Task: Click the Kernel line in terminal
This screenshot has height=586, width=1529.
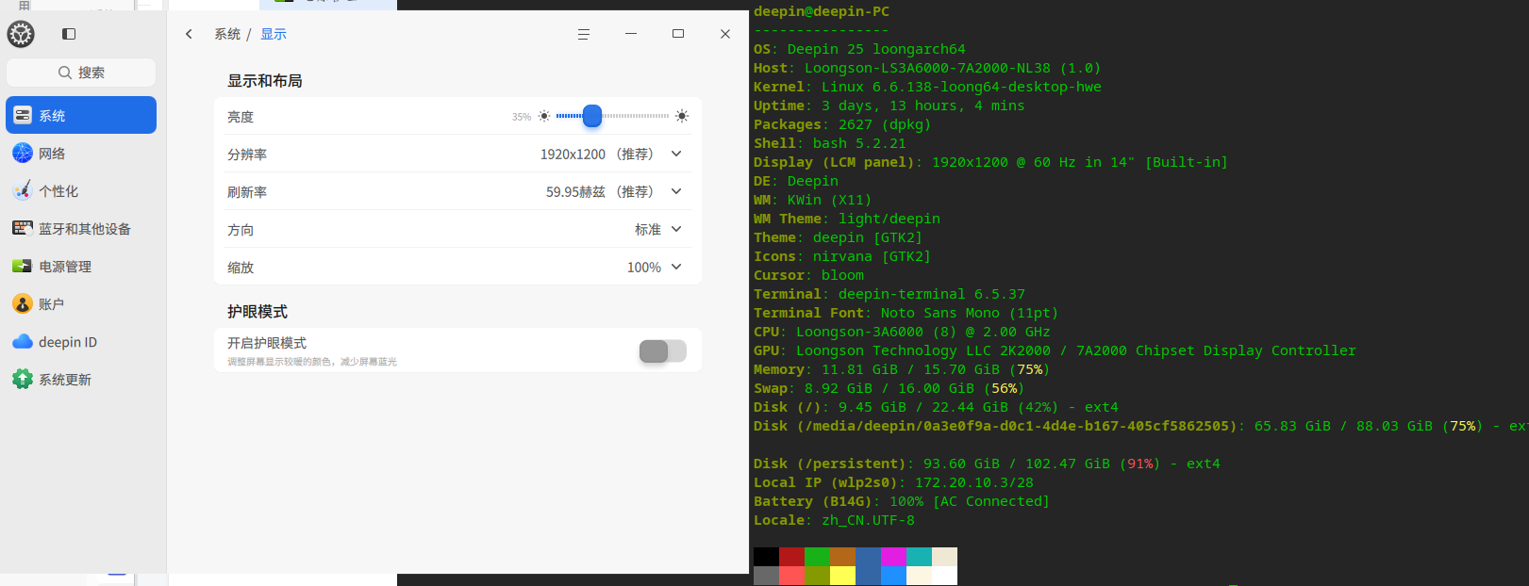Action: coord(927,87)
